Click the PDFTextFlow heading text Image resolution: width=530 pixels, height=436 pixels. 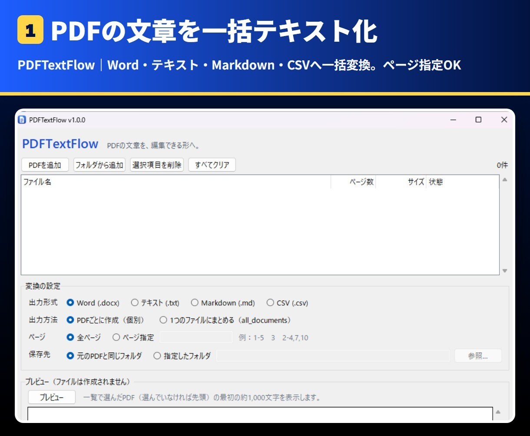tap(60, 144)
